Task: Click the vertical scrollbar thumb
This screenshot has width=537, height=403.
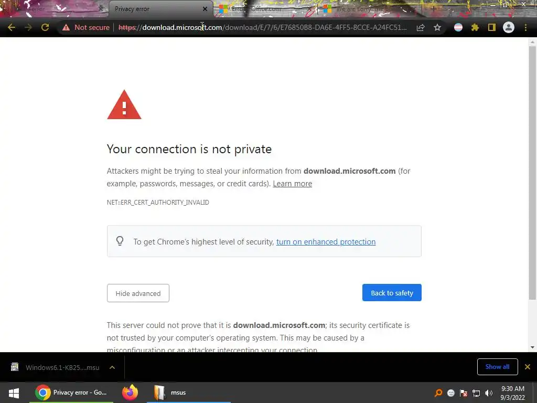Action: pyautogui.click(x=532, y=173)
